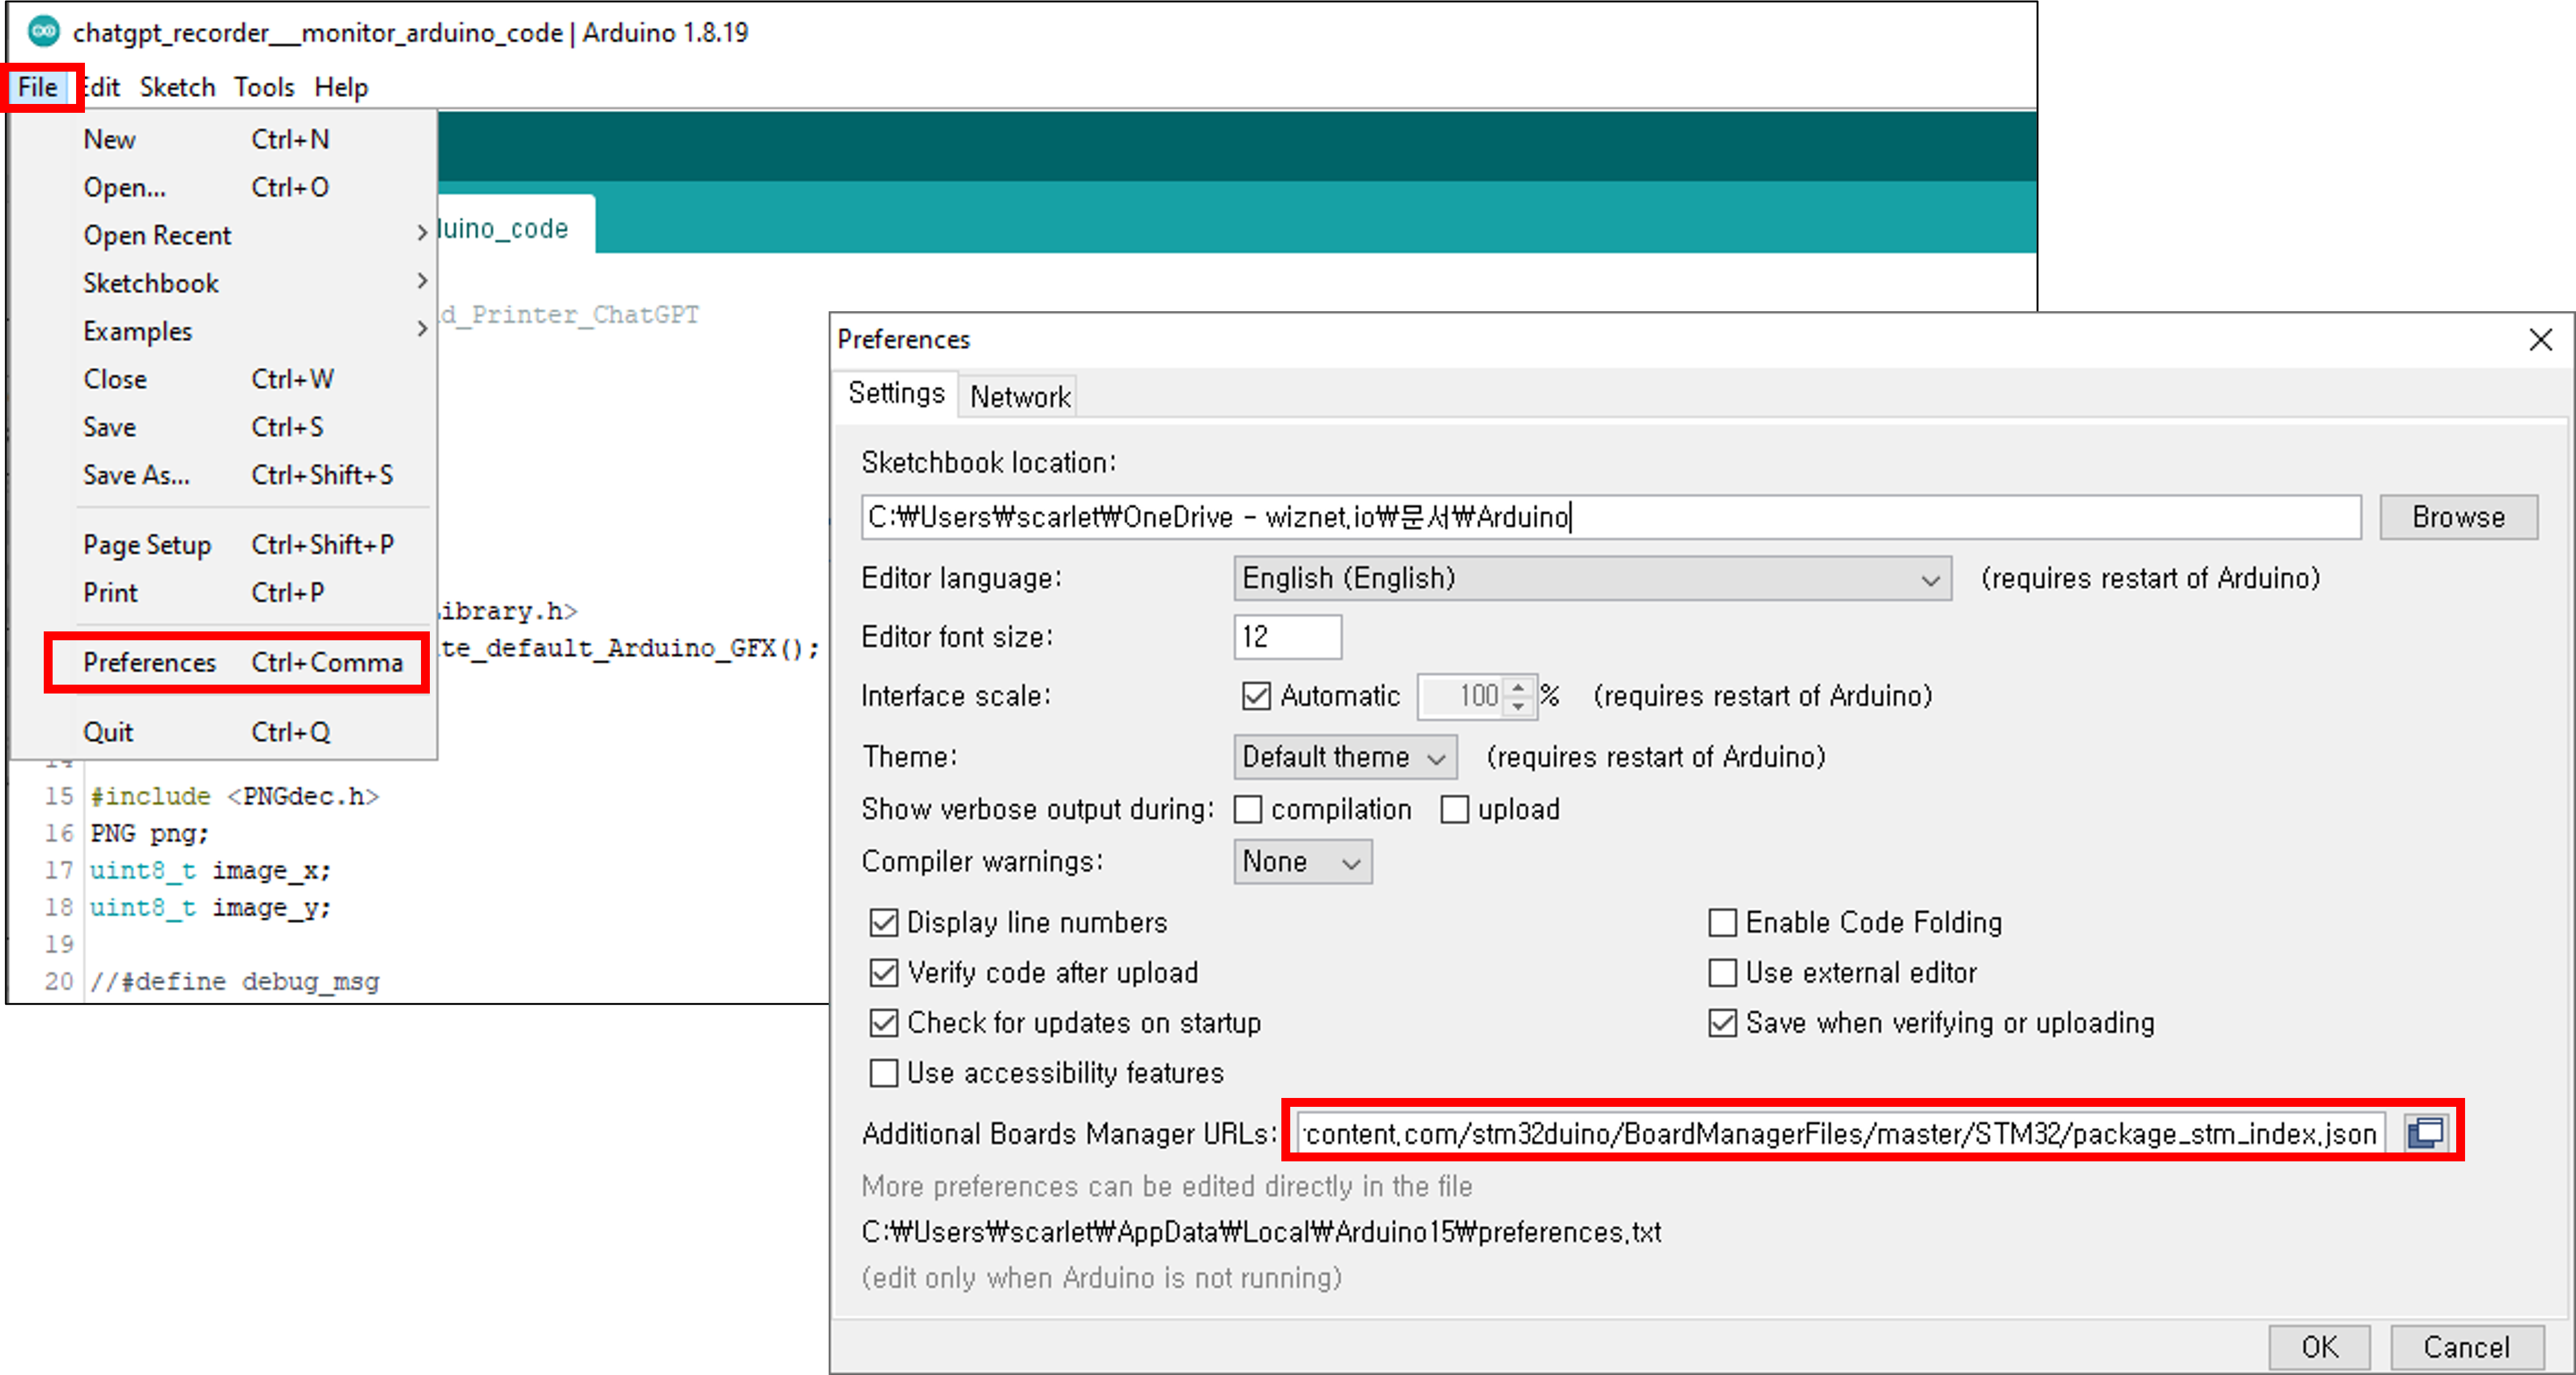Enable Code Folding checkbox
This screenshot has width=2576, height=1375.
(1722, 922)
